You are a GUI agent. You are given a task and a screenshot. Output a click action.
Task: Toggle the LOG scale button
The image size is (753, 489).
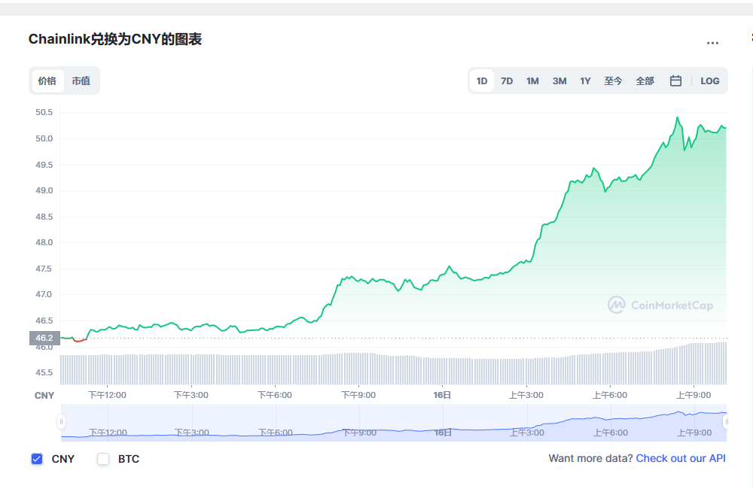(709, 81)
